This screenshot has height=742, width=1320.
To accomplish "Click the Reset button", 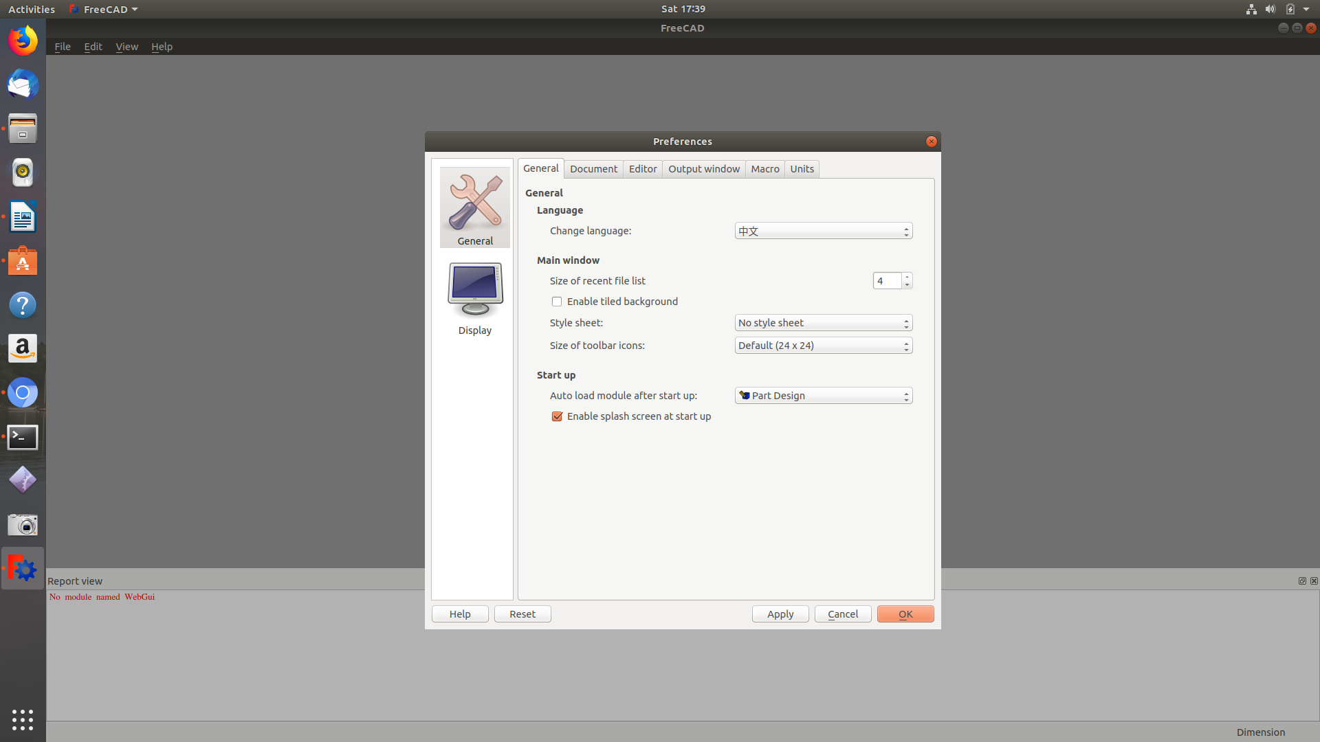I will [x=522, y=614].
